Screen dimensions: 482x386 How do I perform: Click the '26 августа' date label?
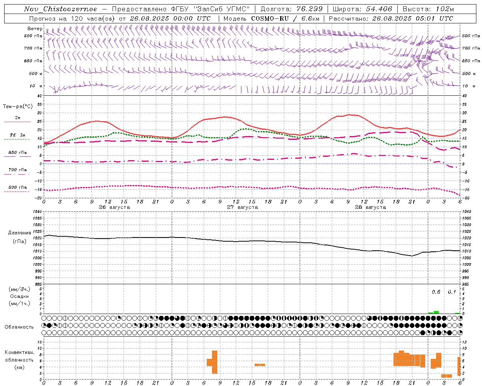[x=114, y=207]
